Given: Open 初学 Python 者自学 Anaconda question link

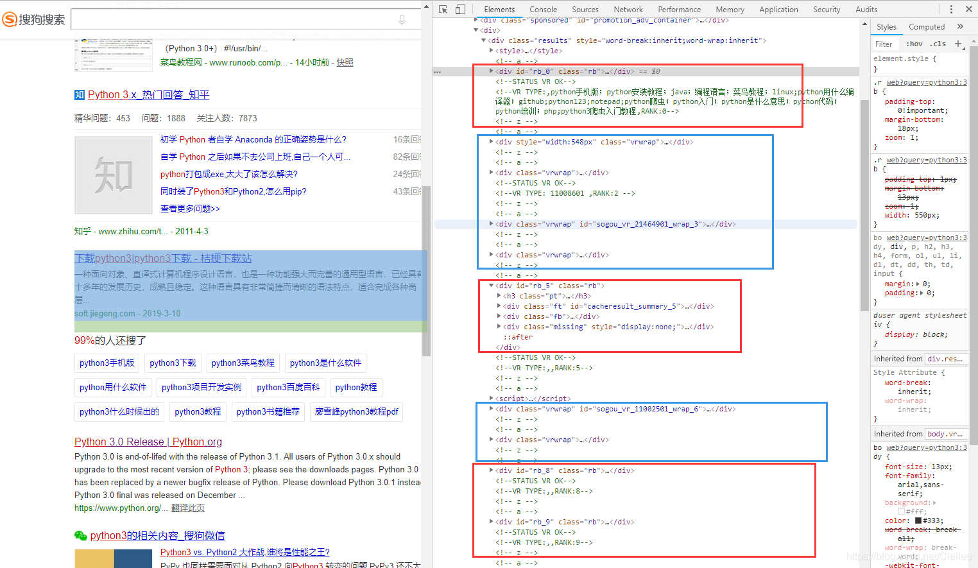Looking at the screenshot, I should pyautogui.click(x=253, y=139).
